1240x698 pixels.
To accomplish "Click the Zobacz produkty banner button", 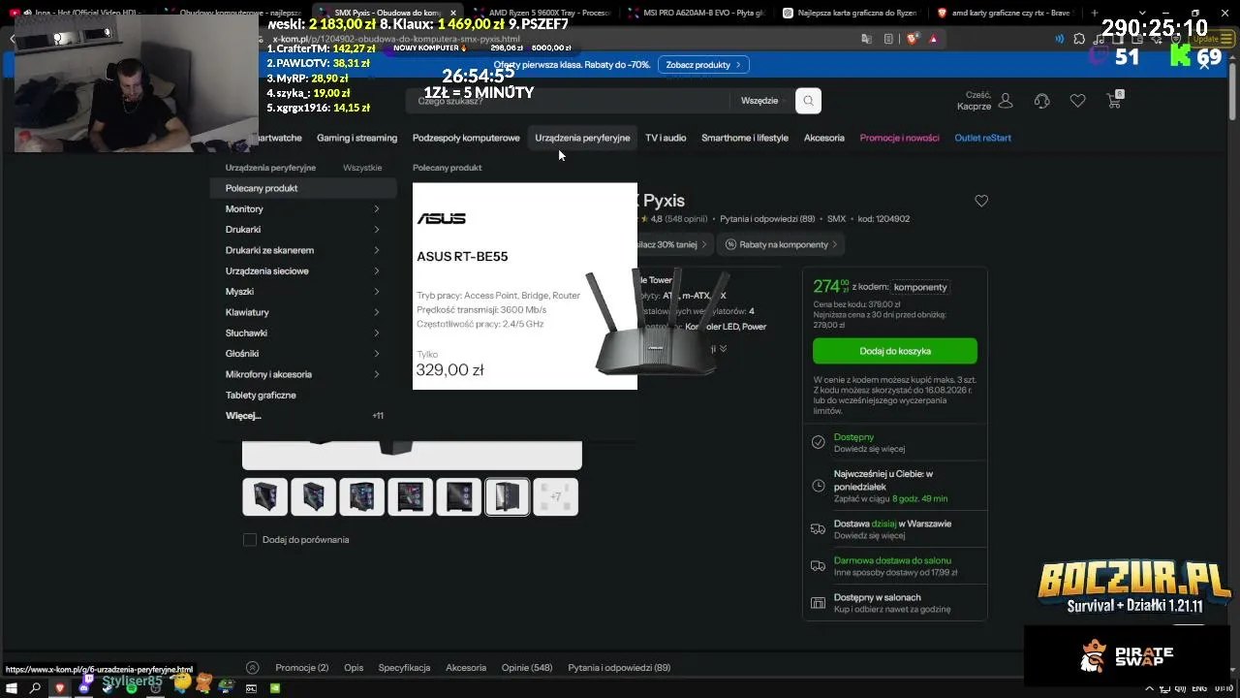I will click(x=704, y=65).
